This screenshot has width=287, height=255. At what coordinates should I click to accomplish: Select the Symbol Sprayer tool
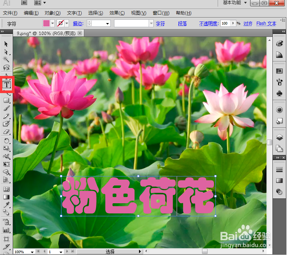[6, 222]
